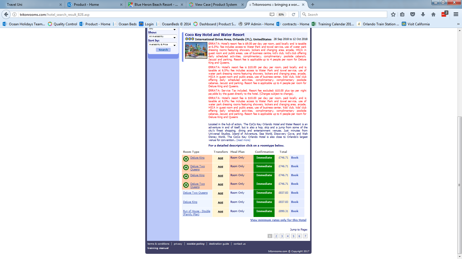Open the SPP Admin - Home bookmark
Image resolution: width=462 pixels, height=259 pixels.
[x=256, y=24]
